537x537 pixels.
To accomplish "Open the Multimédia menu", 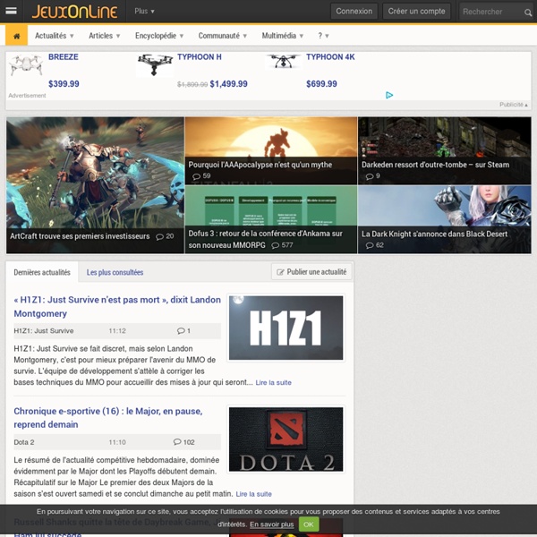I will (283, 36).
